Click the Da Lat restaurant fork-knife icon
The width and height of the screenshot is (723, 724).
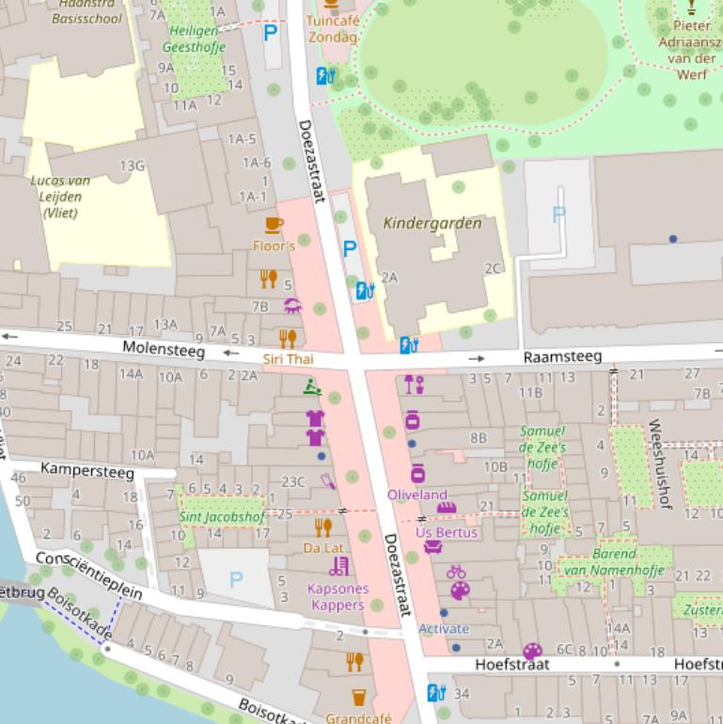coord(323,527)
